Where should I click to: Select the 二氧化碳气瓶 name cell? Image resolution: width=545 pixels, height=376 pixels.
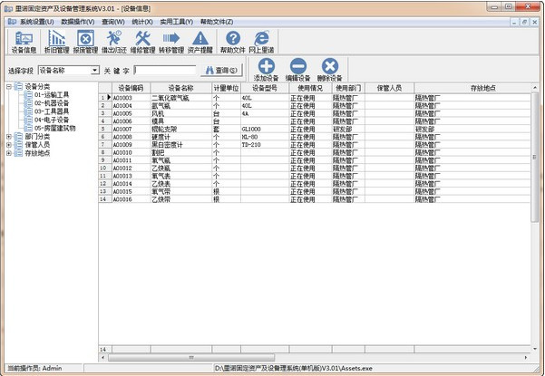[x=181, y=98]
